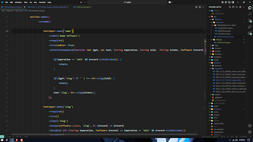The width and height of the screenshot is (253, 142).
Task: Switch to SoftOverview.php tab
Action: click(83, 7)
